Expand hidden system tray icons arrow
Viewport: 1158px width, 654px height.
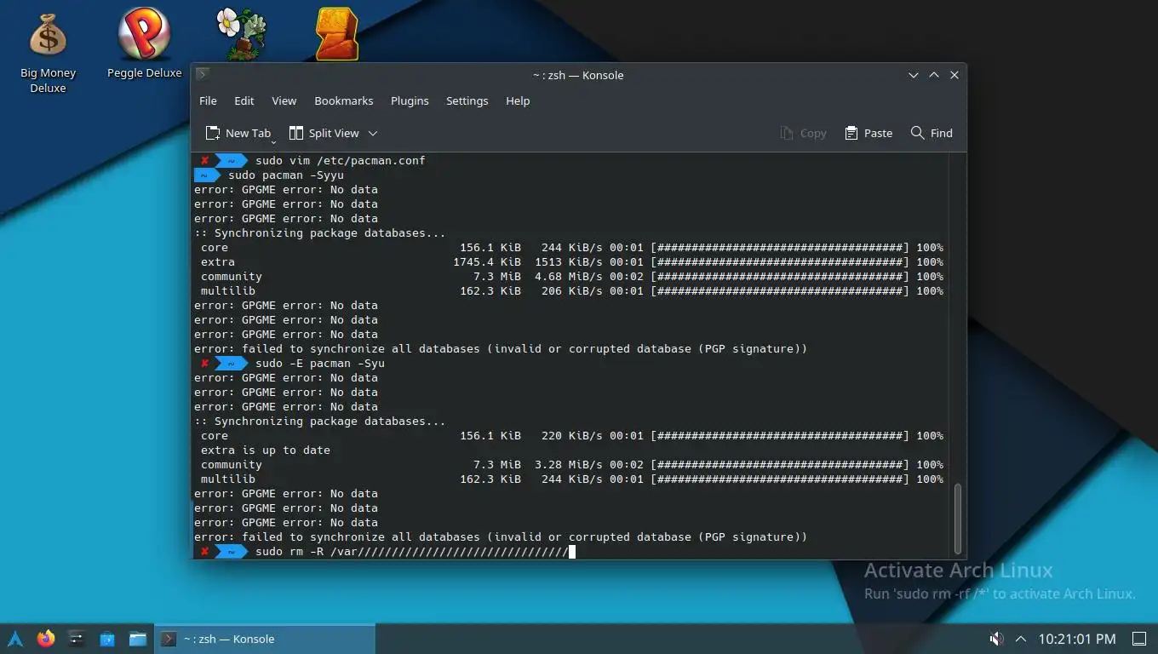tap(1021, 639)
